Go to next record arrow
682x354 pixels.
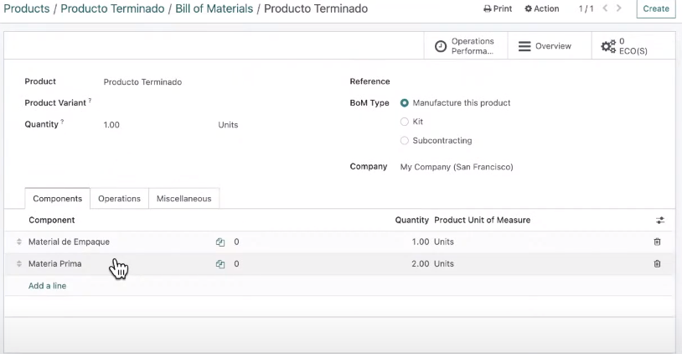619,8
